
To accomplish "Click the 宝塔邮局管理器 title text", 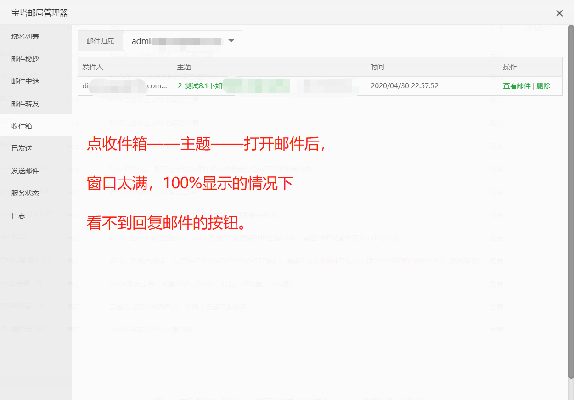I will 39,13.
